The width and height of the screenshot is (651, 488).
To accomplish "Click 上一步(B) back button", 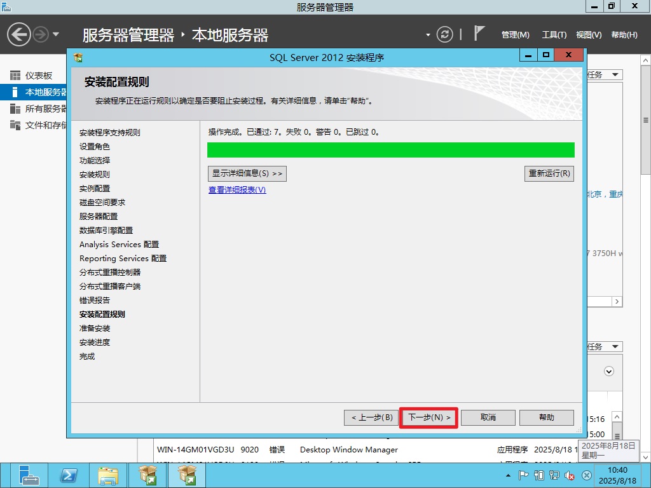I will point(371,417).
